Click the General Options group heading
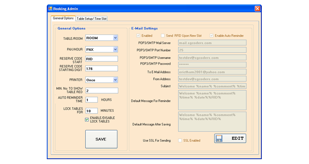Viewport: 309px width, 164px height. coord(72,28)
